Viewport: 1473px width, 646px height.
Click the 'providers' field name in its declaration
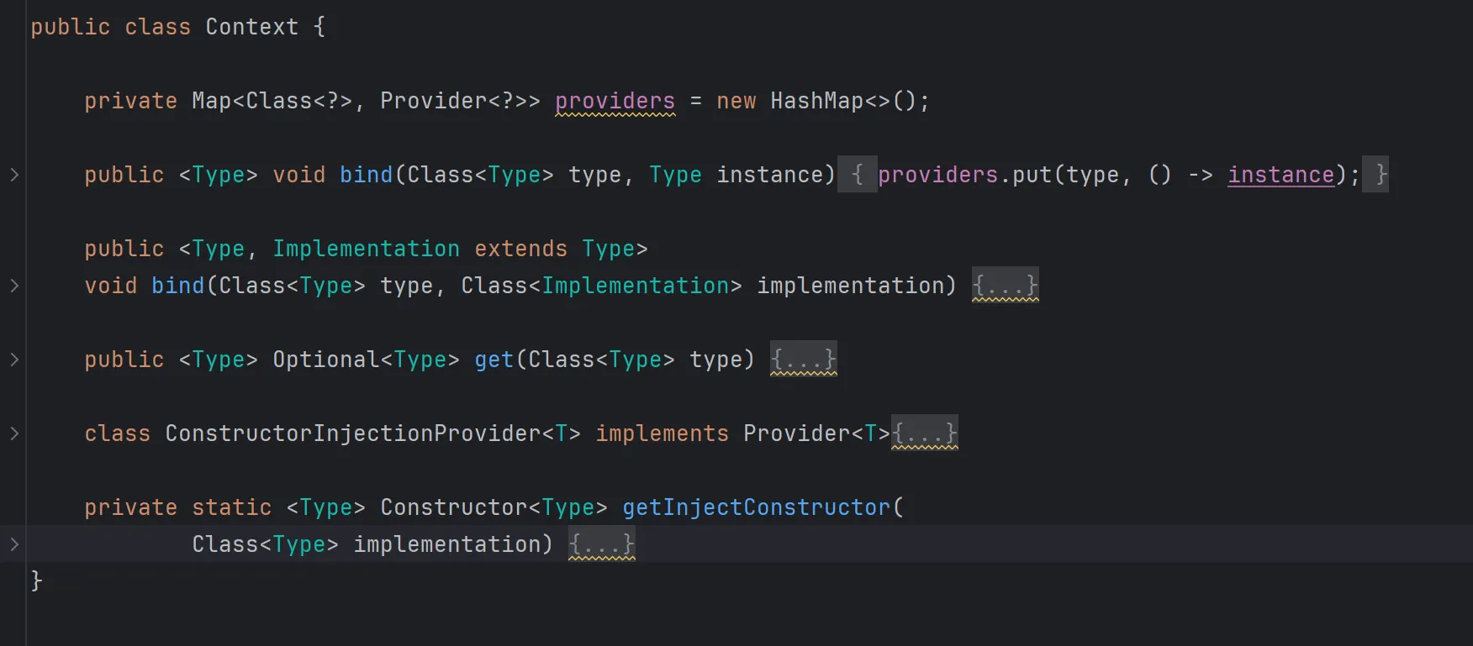point(615,101)
